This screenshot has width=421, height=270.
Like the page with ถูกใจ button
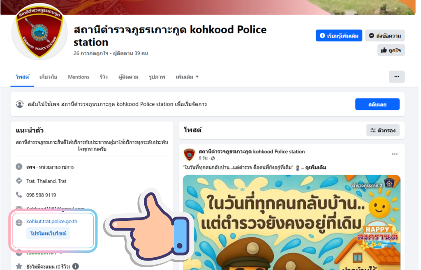[391, 50]
